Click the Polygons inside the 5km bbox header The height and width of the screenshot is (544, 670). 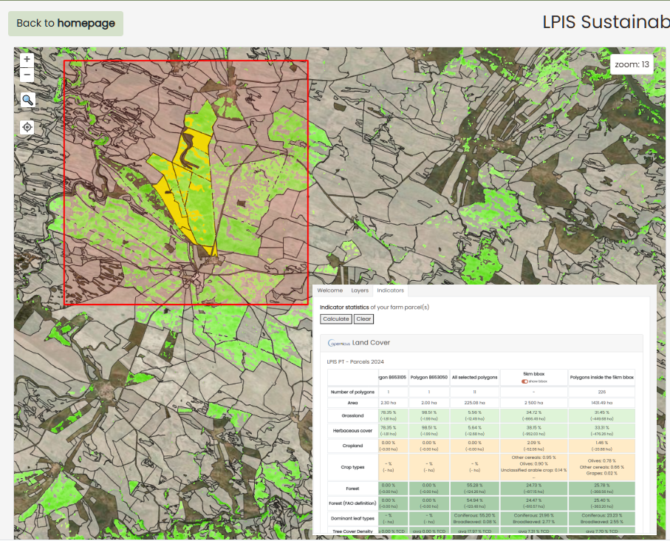(601, 377)
